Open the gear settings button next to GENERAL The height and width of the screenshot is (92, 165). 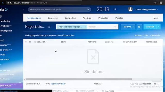coord(139,27)
